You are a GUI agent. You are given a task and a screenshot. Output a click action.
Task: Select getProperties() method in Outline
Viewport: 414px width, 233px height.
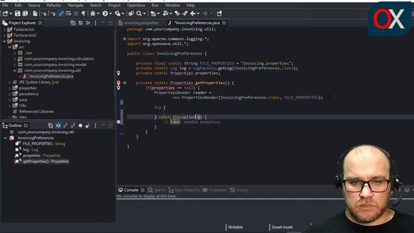coord(46,161)
